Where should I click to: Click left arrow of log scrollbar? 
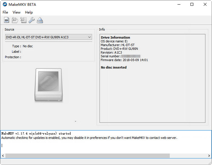click(3, 156)
